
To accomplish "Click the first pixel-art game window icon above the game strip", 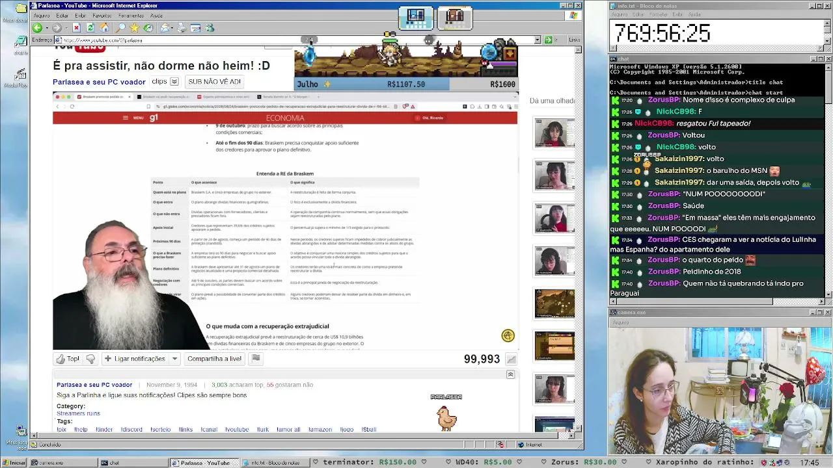I will (416, 18).
